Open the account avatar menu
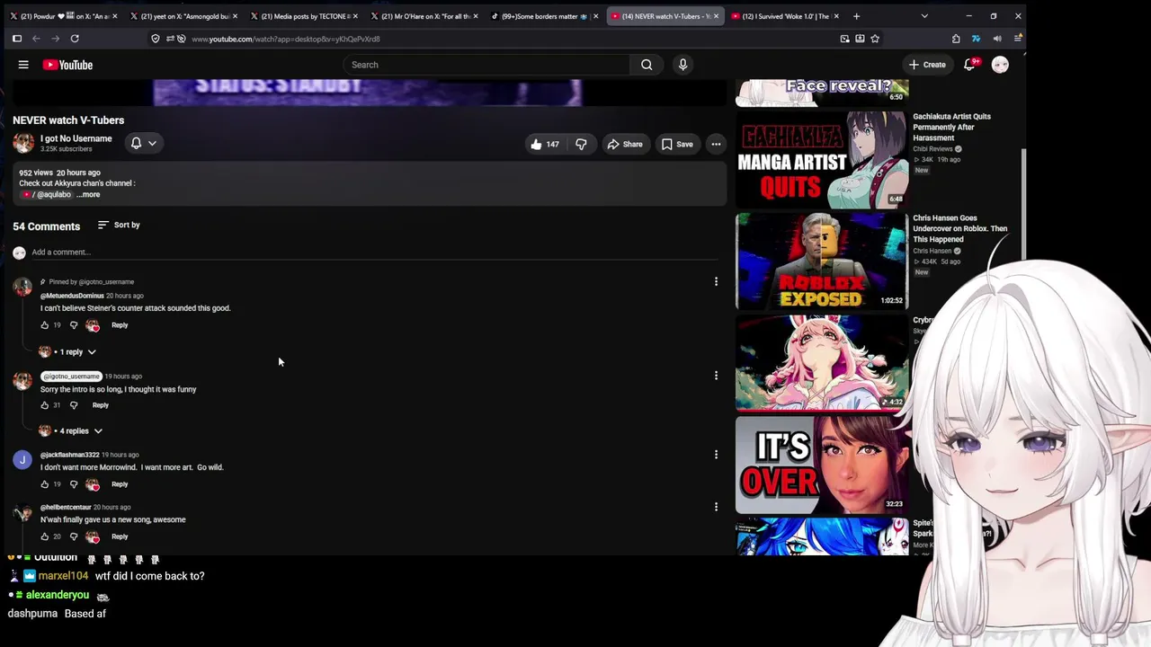The image size is (1151, 647). (x=1000, y=65)
